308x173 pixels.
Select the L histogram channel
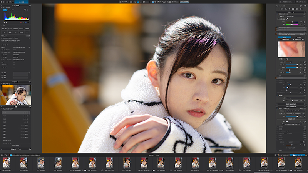point(14,10)
